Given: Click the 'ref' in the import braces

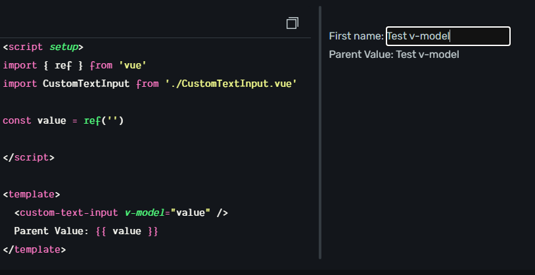Looking at the screenshot, I should (63, 65).
